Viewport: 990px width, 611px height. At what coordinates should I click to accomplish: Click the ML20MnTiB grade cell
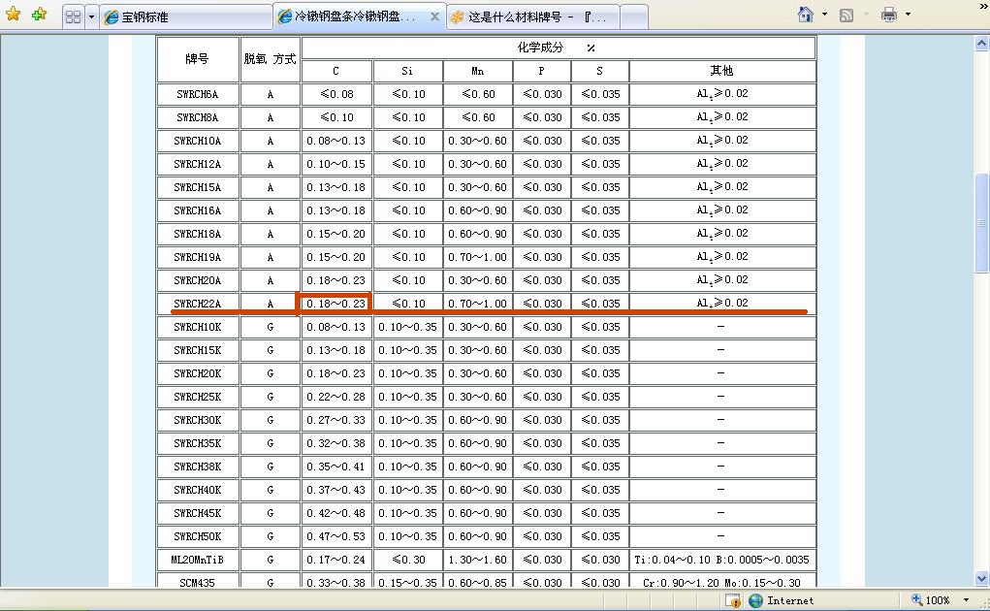click(198, 560)
